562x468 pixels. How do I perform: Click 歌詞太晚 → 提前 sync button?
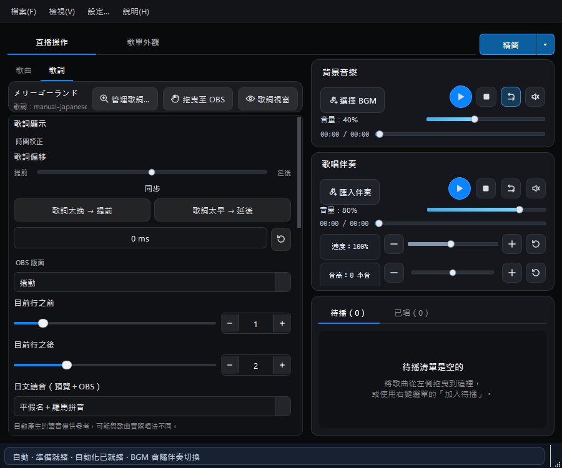pos(82,210)
